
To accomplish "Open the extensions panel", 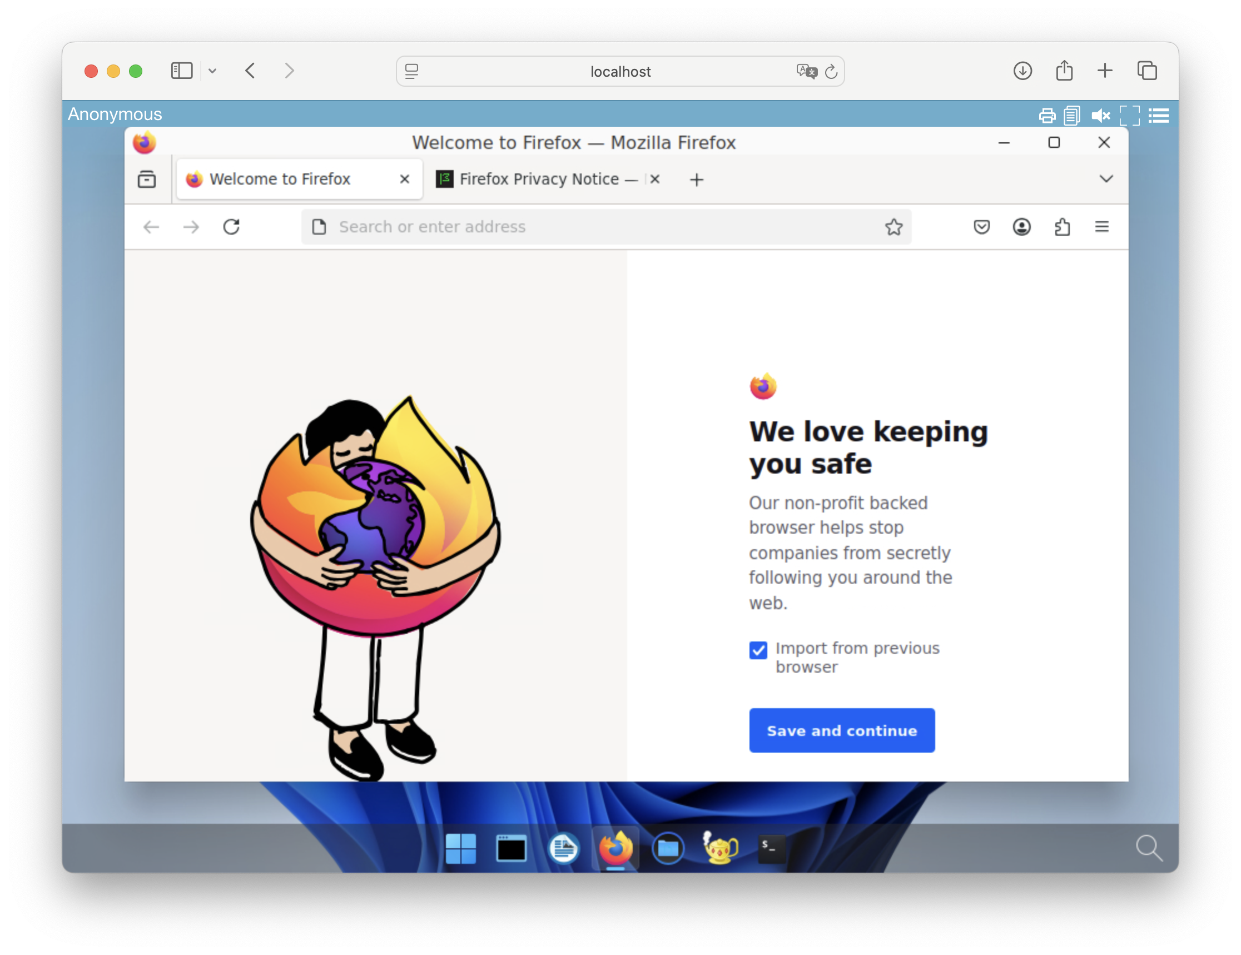I will (1062, 227).
